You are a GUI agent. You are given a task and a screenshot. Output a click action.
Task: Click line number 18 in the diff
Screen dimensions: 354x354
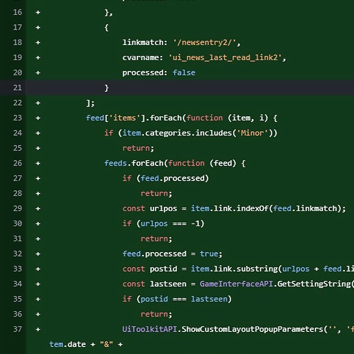pos(17,42)
